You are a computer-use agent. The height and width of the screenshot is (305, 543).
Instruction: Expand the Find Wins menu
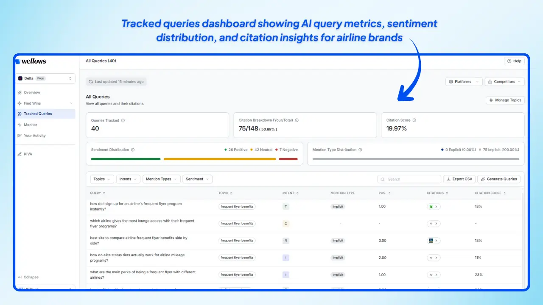coord(45,103)
